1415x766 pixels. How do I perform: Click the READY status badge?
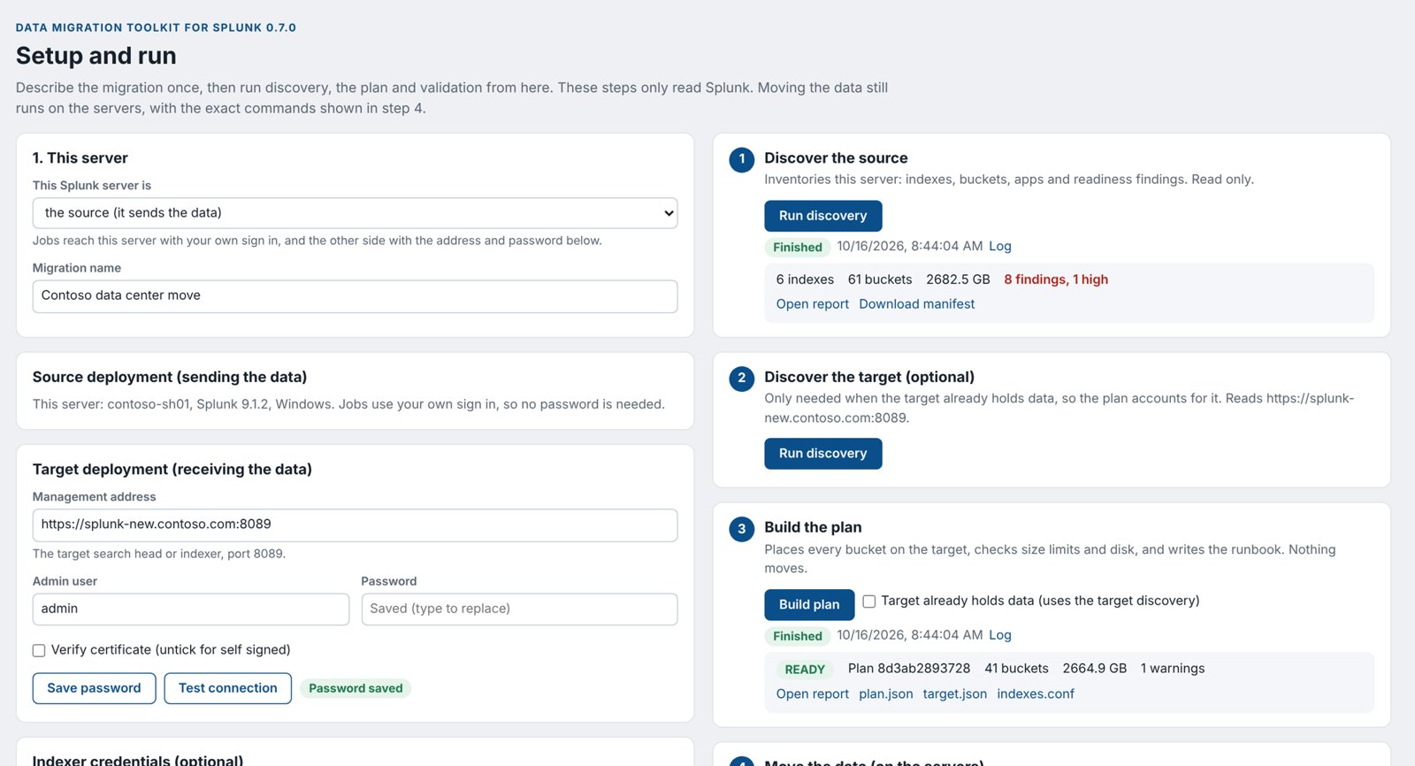[805, 670]
